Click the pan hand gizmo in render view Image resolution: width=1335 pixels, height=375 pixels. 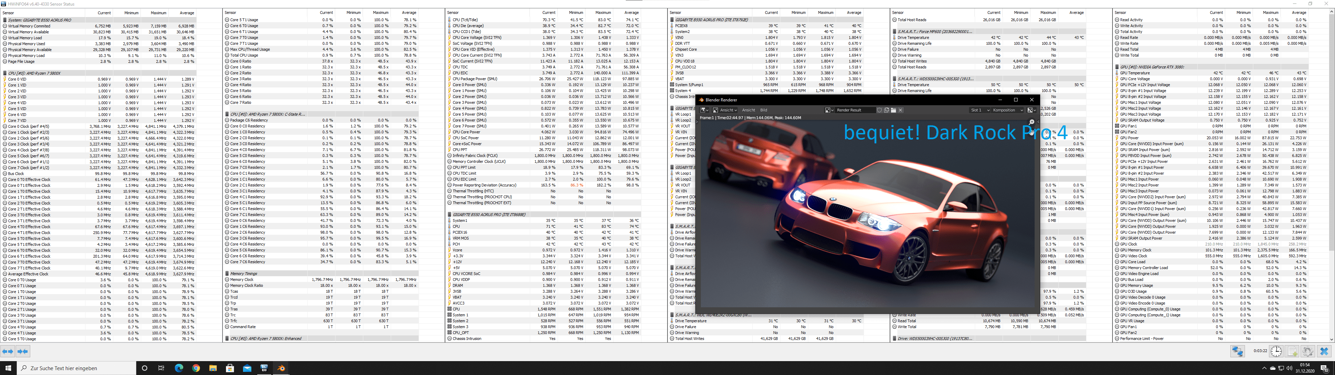coord(1031,133)
